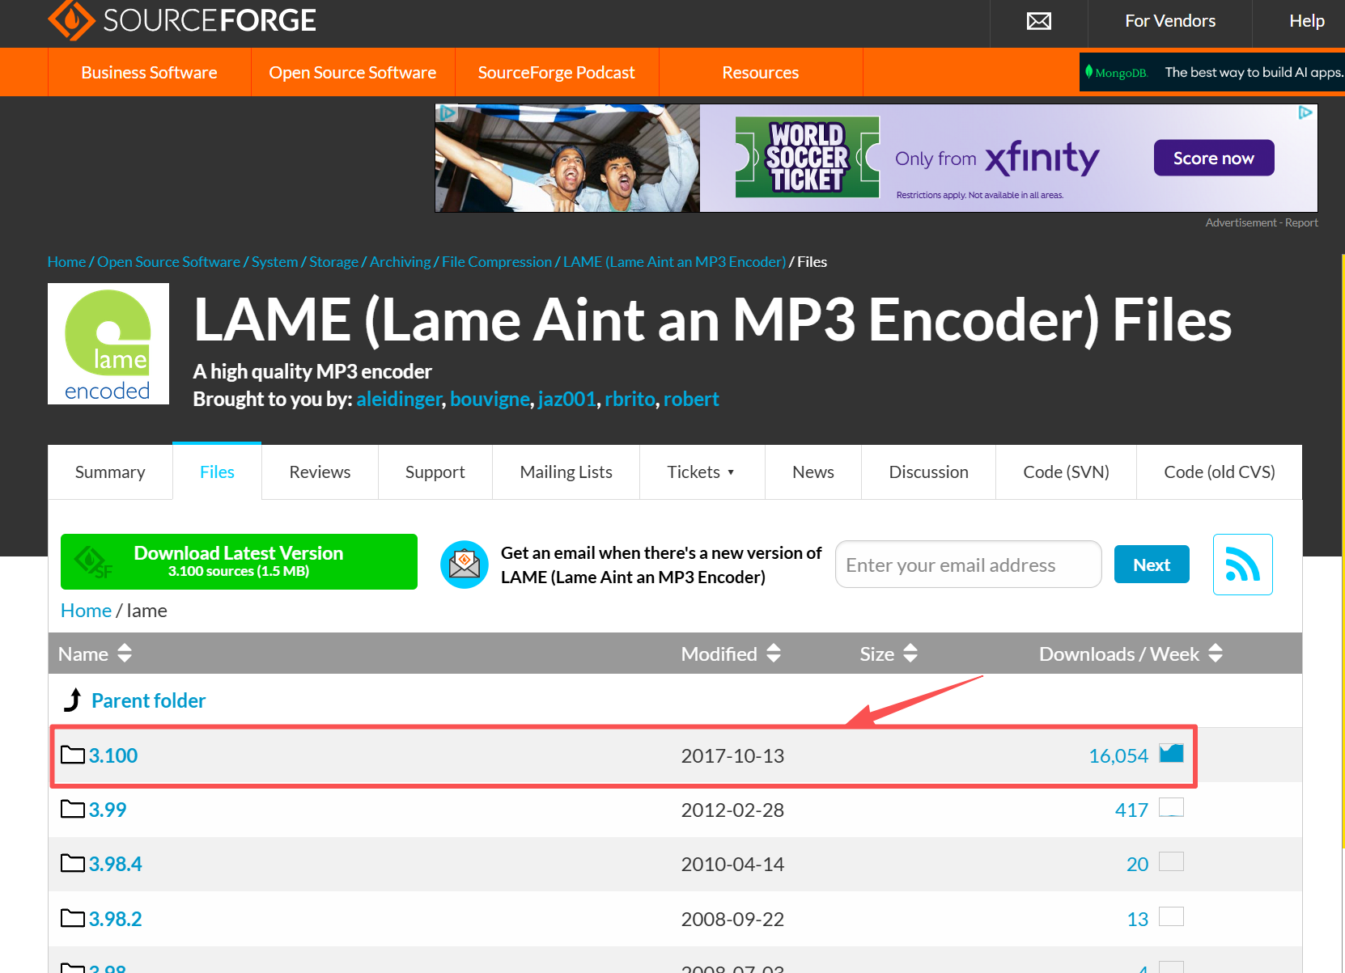Screen dimensions: 1345x973
Task: Click the 2017-10-13 modified date
Action: tap(732, 755)
